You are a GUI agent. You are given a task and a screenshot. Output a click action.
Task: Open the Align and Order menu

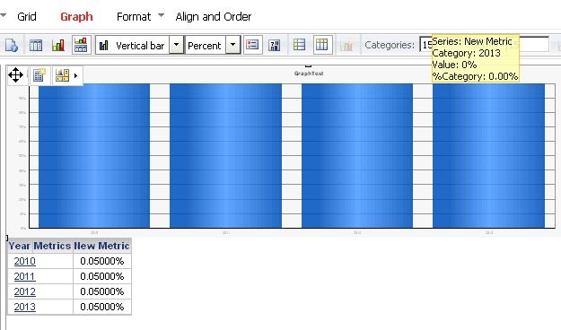tap(214, 16)
